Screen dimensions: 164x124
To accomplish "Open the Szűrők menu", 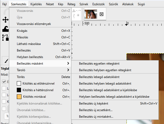I will [x=113, y=4].
